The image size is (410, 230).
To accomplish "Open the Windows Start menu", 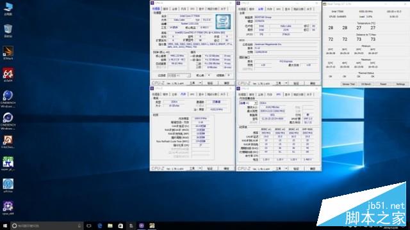I will (x=5, y=226).
